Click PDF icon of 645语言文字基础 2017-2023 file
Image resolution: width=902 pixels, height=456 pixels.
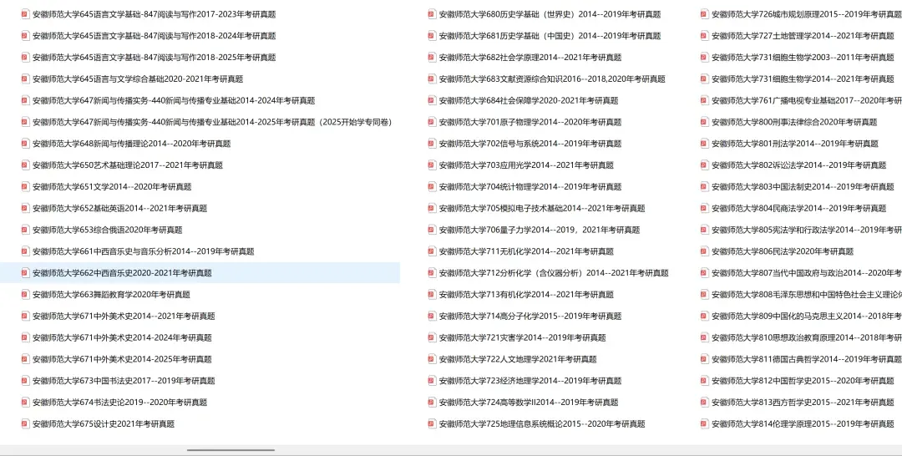point(25,14)
